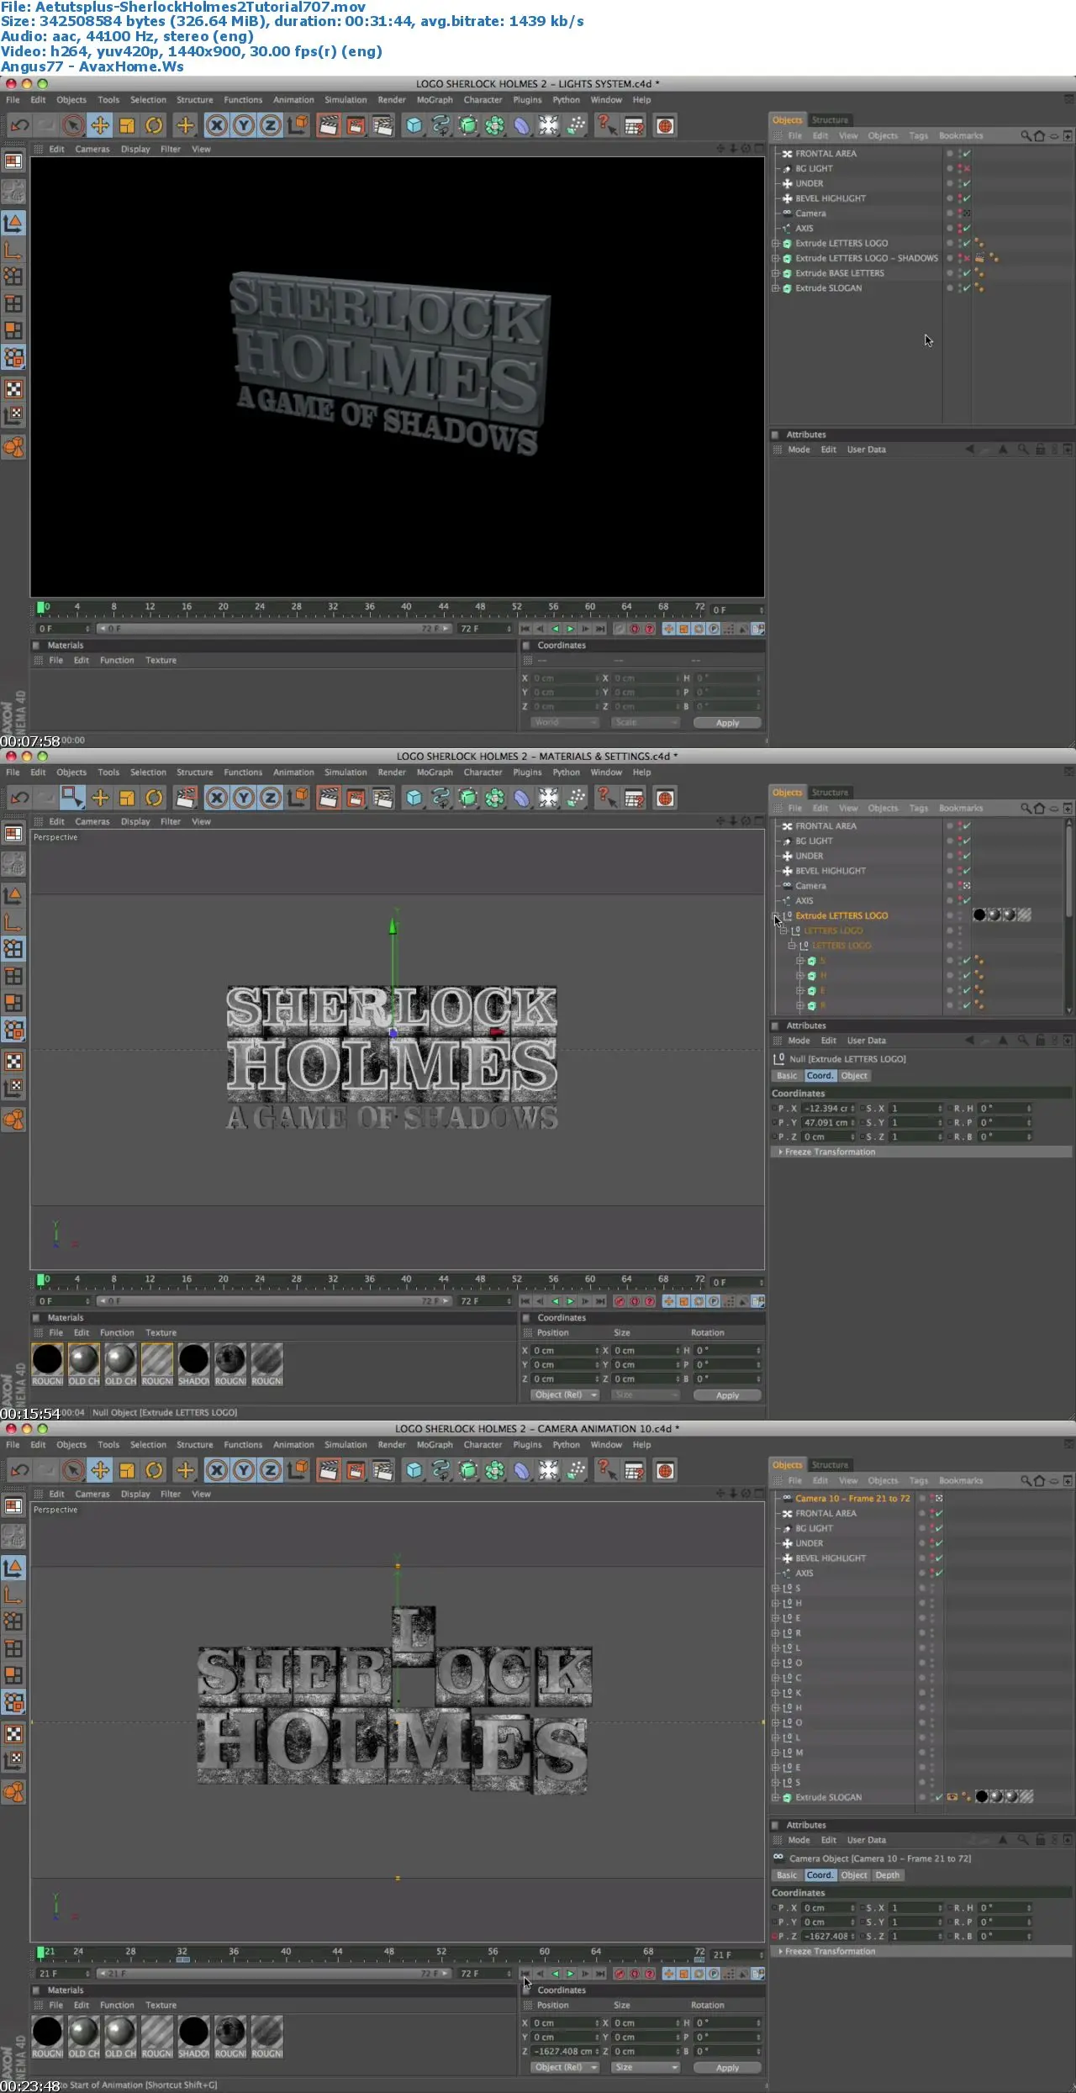Click Render View clapboard in LIGHTS SYSTEM window
1076x2093 pixels.
click(x=329, y=126)
